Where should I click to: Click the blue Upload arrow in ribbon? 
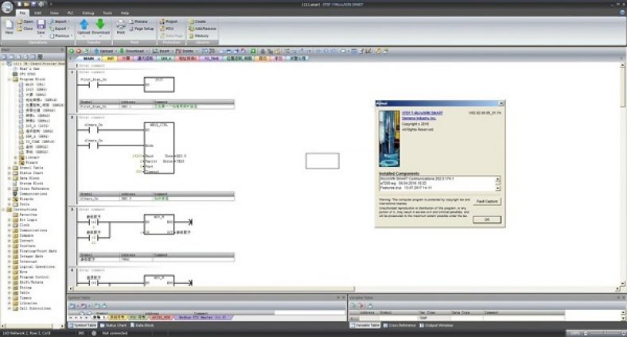(84, 25)
